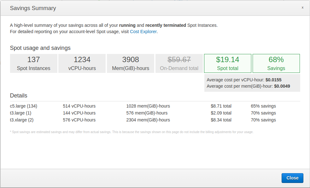Image resolution: width=310 pixels, height=188 pixels.
Task: Click the estimated savings footnote text
Action: click(132, 132)
